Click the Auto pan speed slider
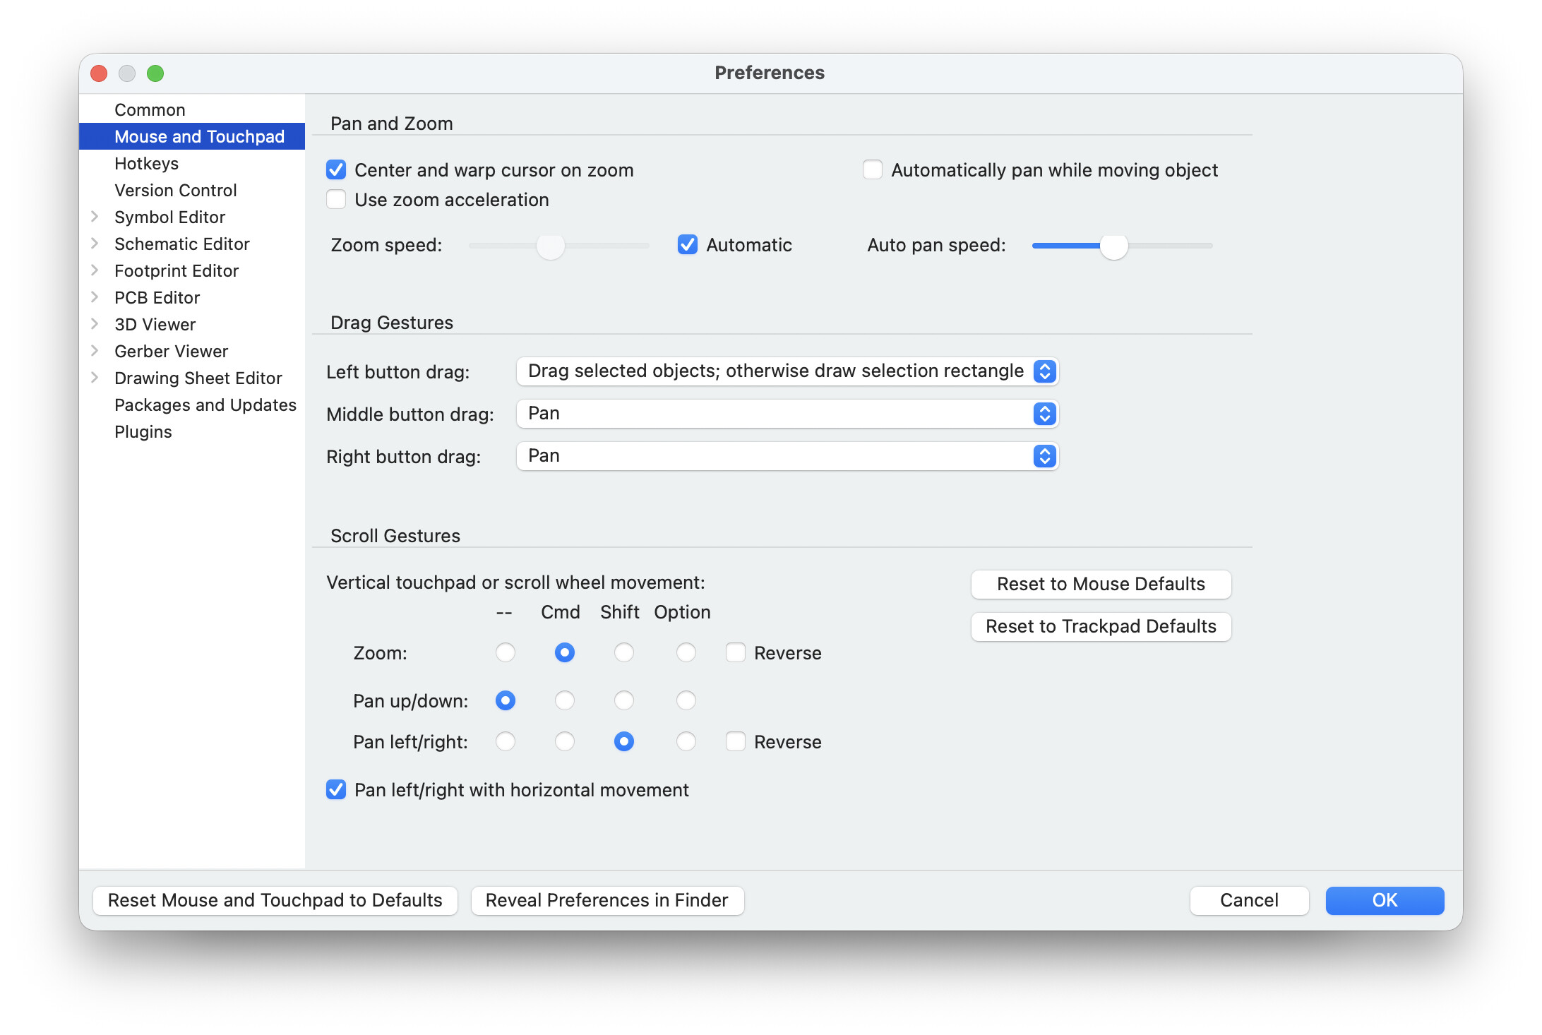Image resolution: width=1542 pixels, height=1035 pixels. coord(1113,246)
